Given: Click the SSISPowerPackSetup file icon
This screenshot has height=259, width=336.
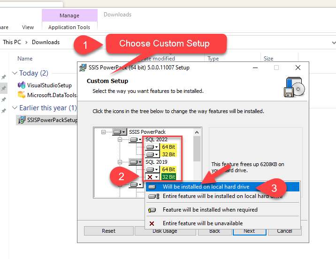Looking at the screenshot, I should [x=22, y=120].
